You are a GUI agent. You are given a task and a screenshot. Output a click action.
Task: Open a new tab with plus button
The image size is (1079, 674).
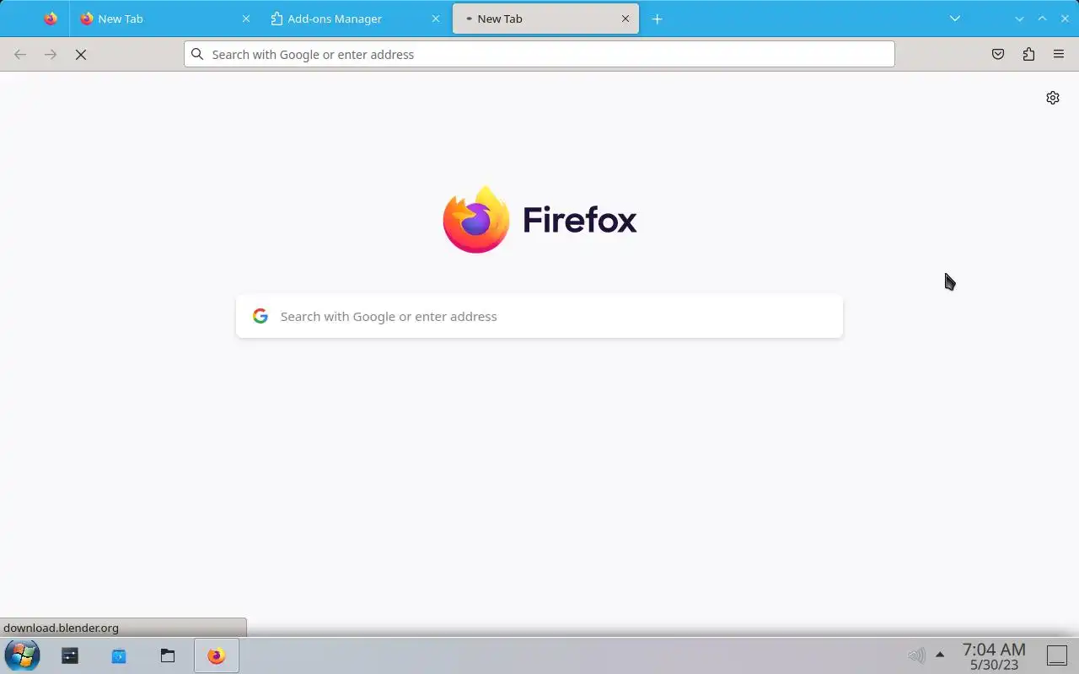point(658,19)
